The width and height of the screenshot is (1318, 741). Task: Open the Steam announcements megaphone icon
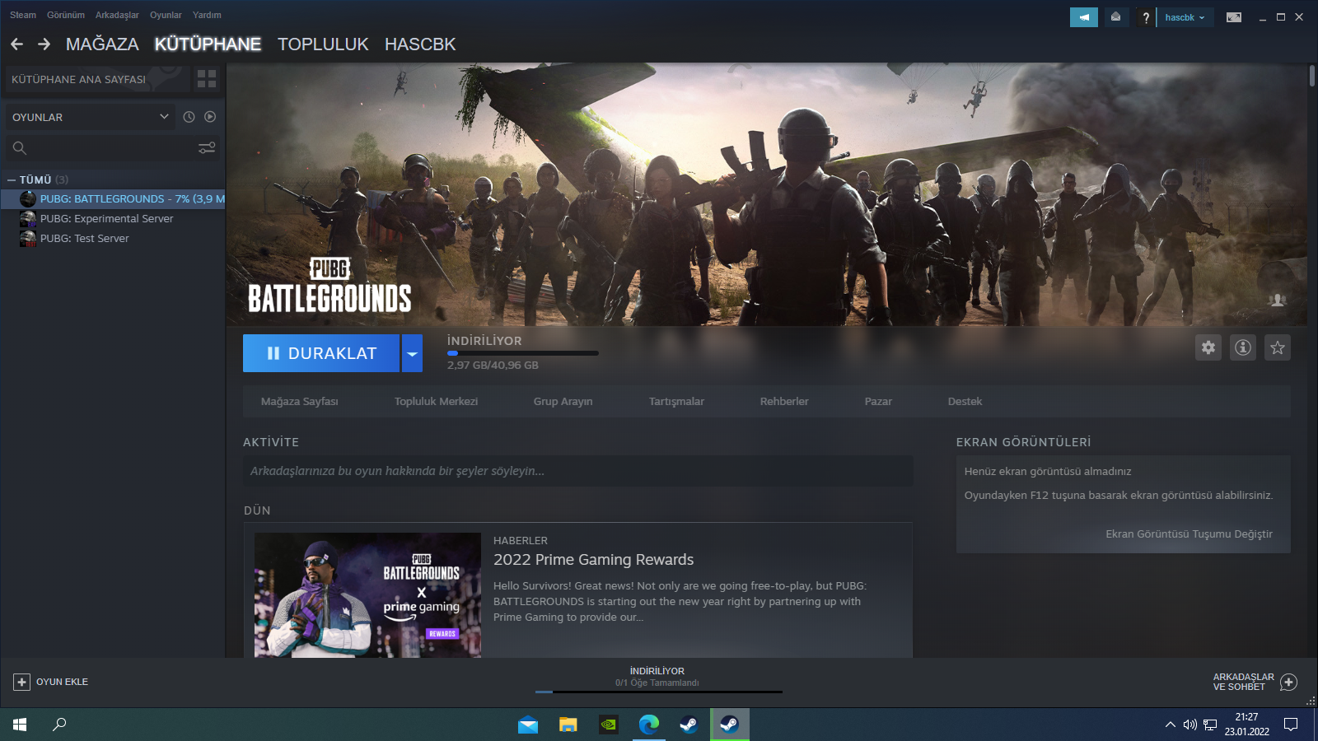click(x=1084, y=17)
